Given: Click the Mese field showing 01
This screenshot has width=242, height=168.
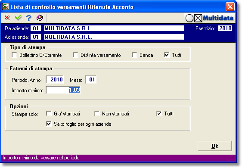Looking at the screenshot, I should (x=91, y=80).
